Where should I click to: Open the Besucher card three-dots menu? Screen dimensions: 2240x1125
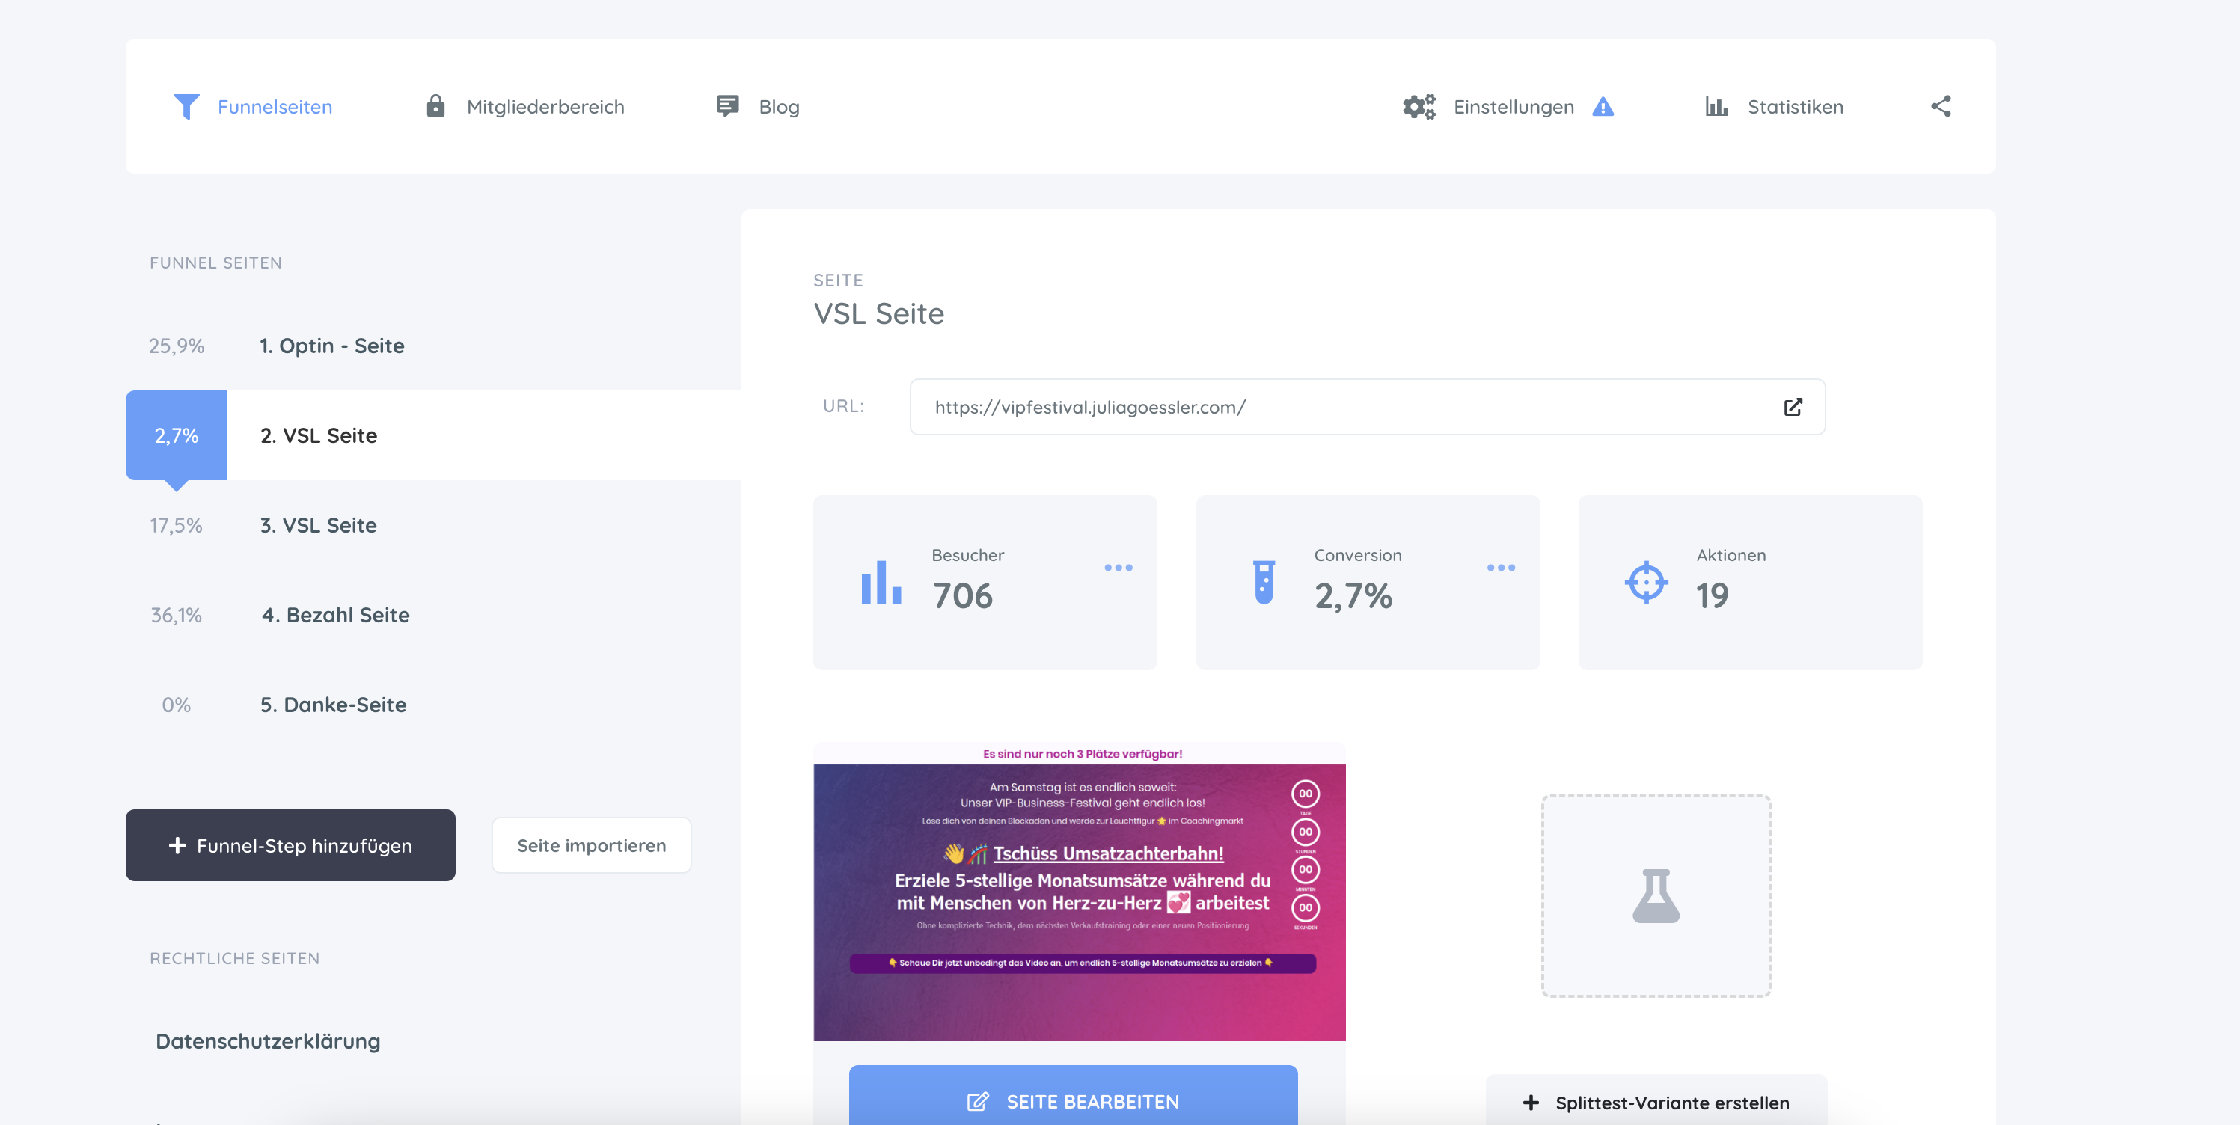(1119, 568)
